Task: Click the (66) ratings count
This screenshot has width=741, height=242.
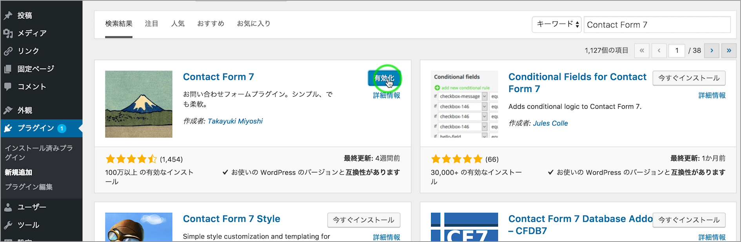Action: click(492, 159)
